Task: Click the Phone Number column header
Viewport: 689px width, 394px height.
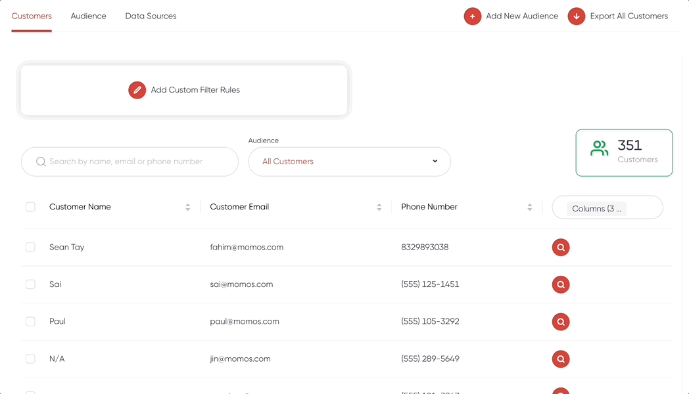Action: click(429, 207)
